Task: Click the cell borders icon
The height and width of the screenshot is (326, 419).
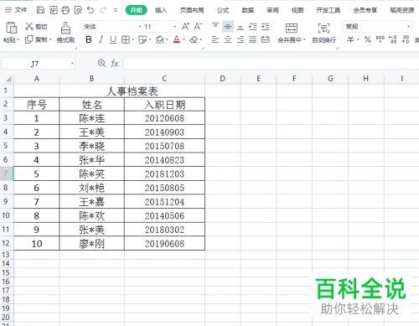Action: (x=126, y=39)
